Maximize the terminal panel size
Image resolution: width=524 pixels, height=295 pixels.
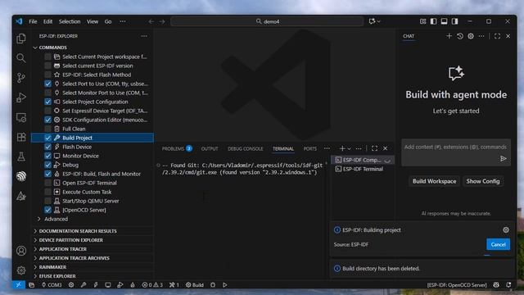(x=374, y=148)
